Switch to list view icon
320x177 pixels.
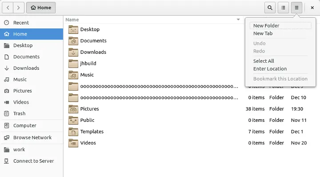[x=283, y=8]
